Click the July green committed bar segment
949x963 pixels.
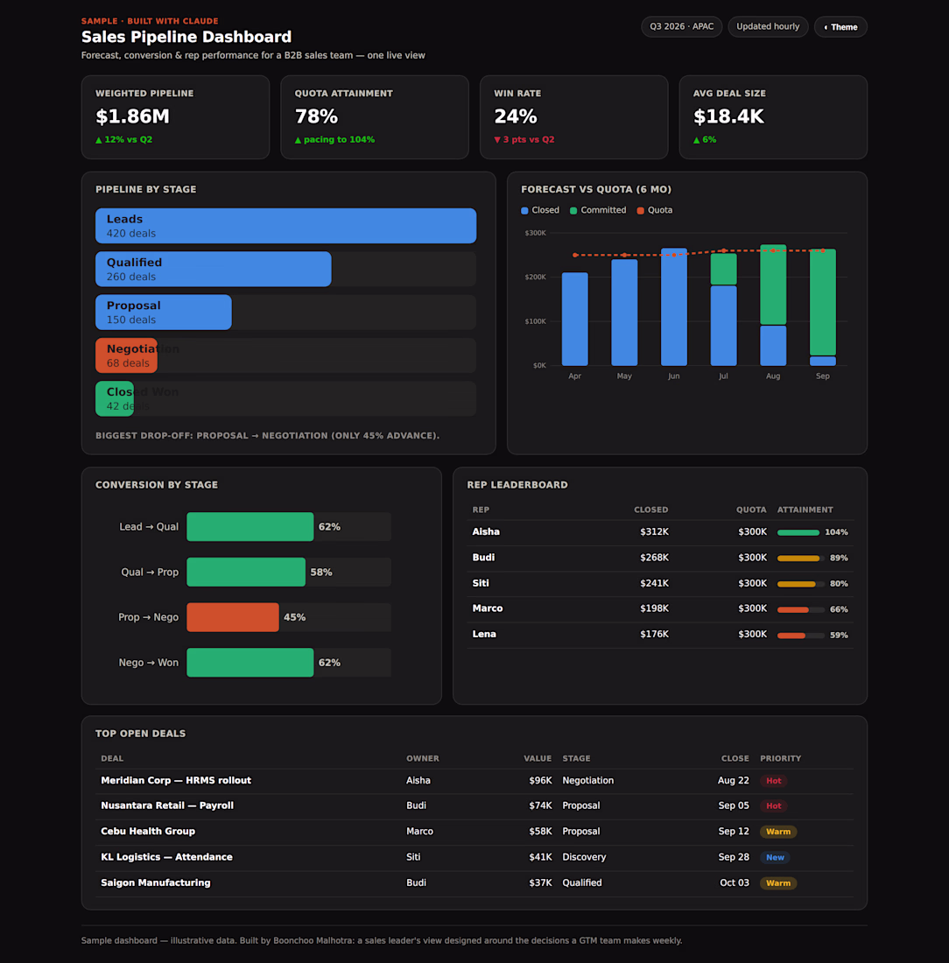click(x=724, y=269)
